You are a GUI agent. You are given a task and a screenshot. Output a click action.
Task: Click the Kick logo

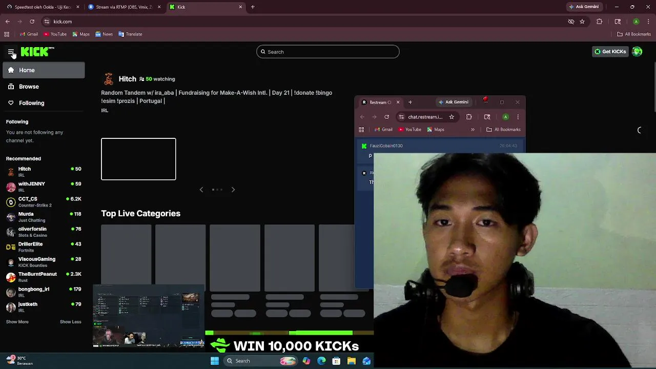pos(37,51)
